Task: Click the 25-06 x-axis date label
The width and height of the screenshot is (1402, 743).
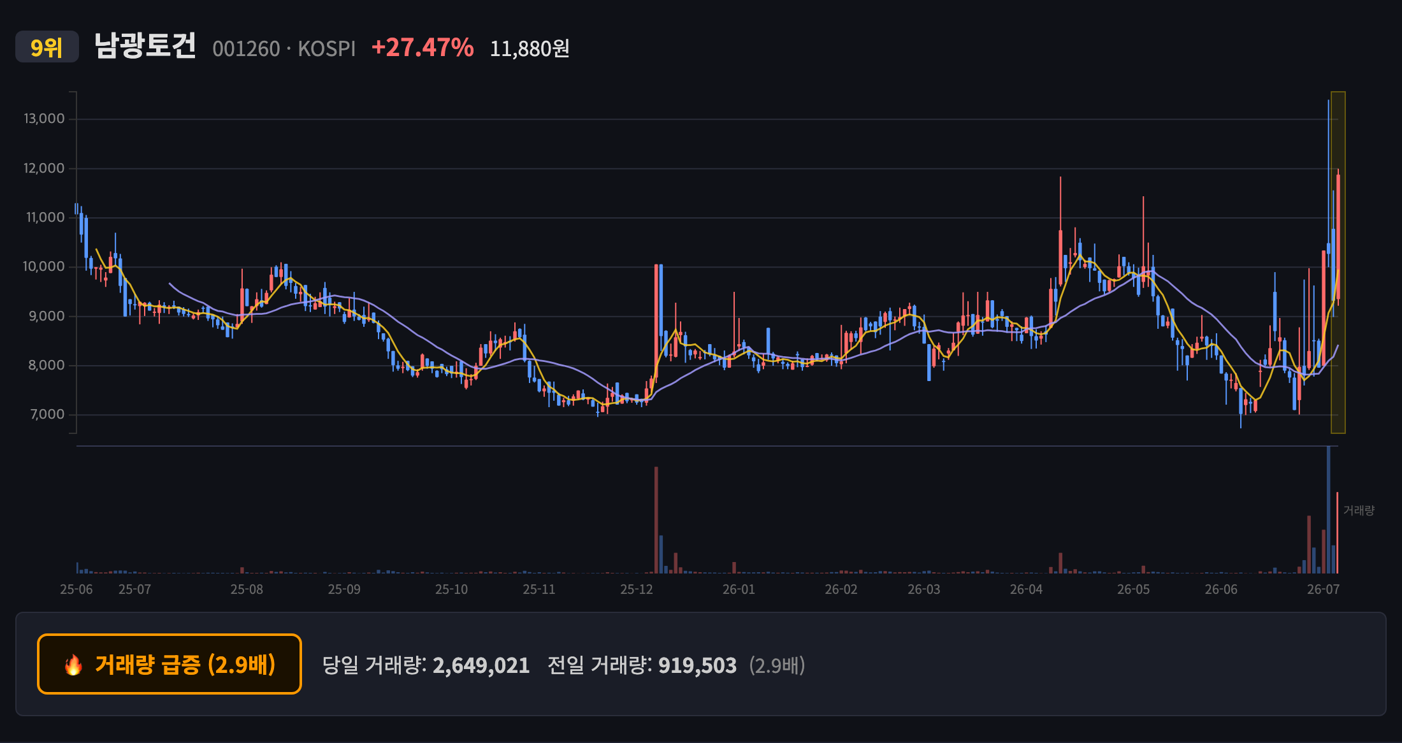Action: click(76, 589)
